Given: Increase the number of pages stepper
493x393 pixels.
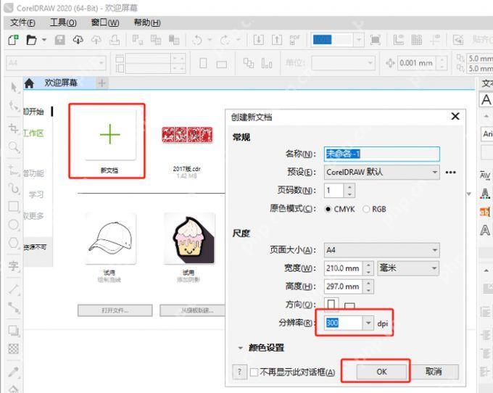Looking at the screenshot, I should pyautogui.click(x=349, y=187).
